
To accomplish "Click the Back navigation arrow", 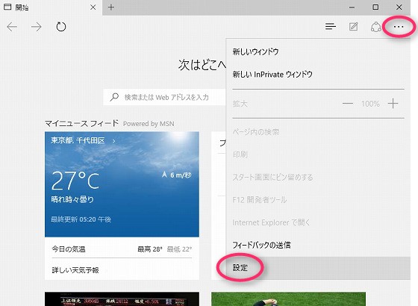I will tap(12, 27).
